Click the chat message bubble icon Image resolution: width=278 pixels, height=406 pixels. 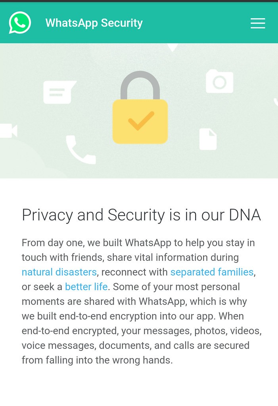click(x=59, y=92)
